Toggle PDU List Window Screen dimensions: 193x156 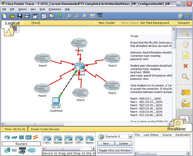(115, 150)
